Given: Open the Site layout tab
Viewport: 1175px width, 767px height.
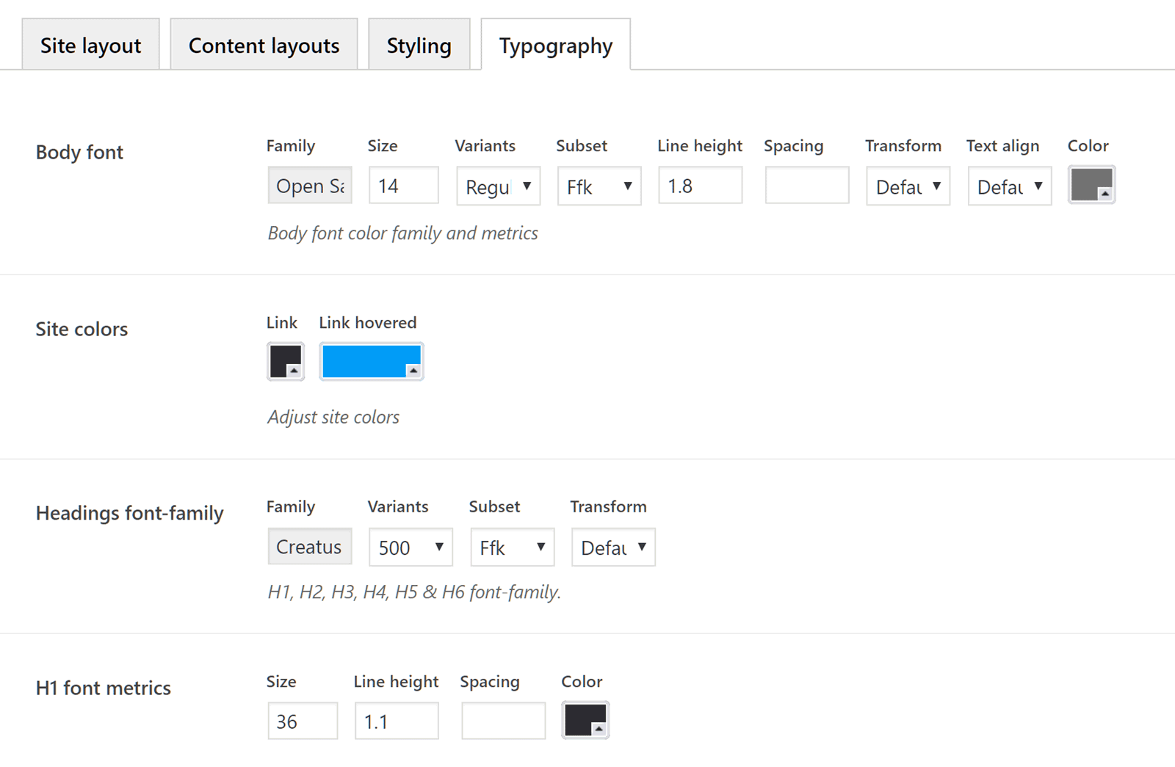Looking at the screenshot, I should coord(90,46).
